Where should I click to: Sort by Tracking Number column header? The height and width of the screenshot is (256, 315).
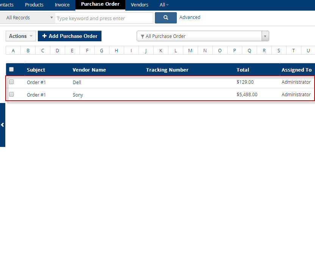click(167, 70)
